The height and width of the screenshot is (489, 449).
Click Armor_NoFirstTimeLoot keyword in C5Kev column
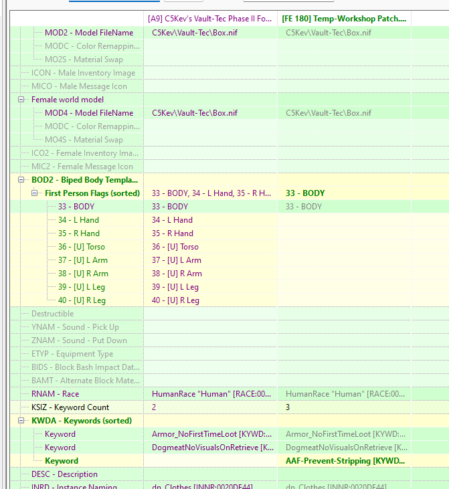(x=212, y=434)
